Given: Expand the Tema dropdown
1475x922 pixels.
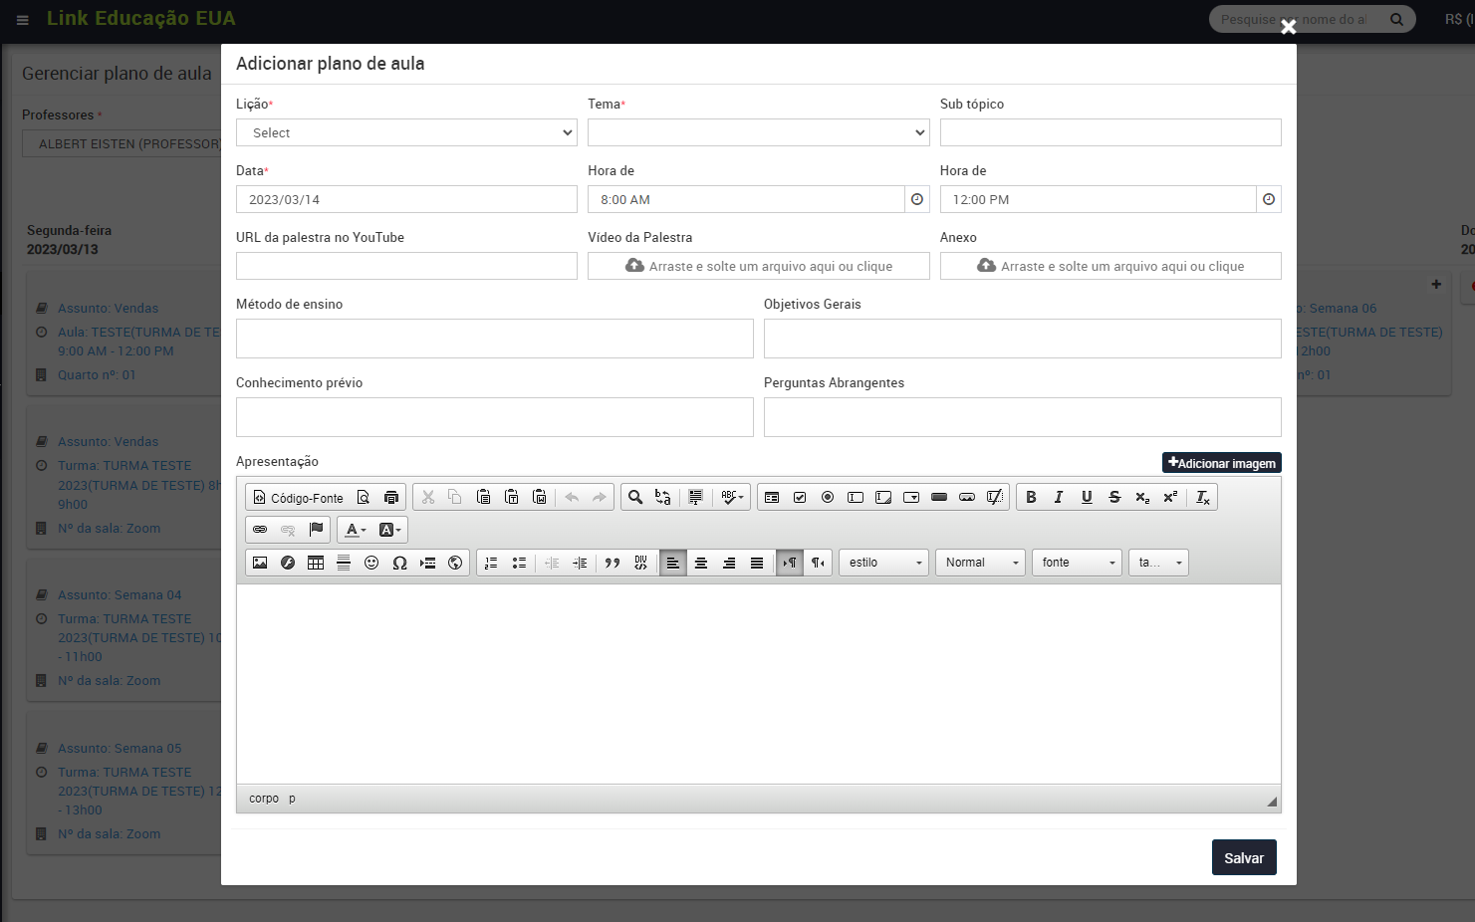Looking at the screenshot, I should coord(758,132).
